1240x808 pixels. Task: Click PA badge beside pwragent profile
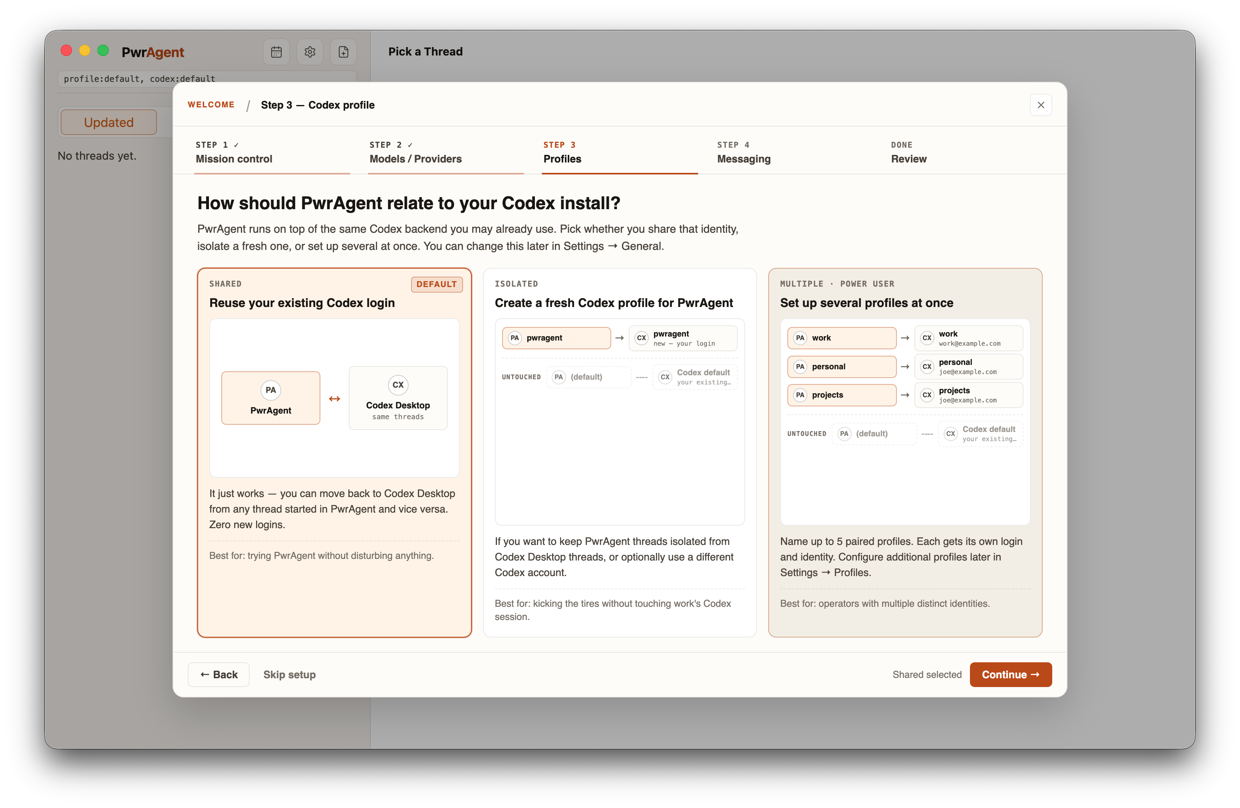click(515, 338)
